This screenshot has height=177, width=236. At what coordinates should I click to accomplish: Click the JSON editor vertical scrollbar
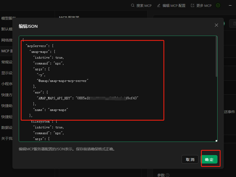coord(216,57)
